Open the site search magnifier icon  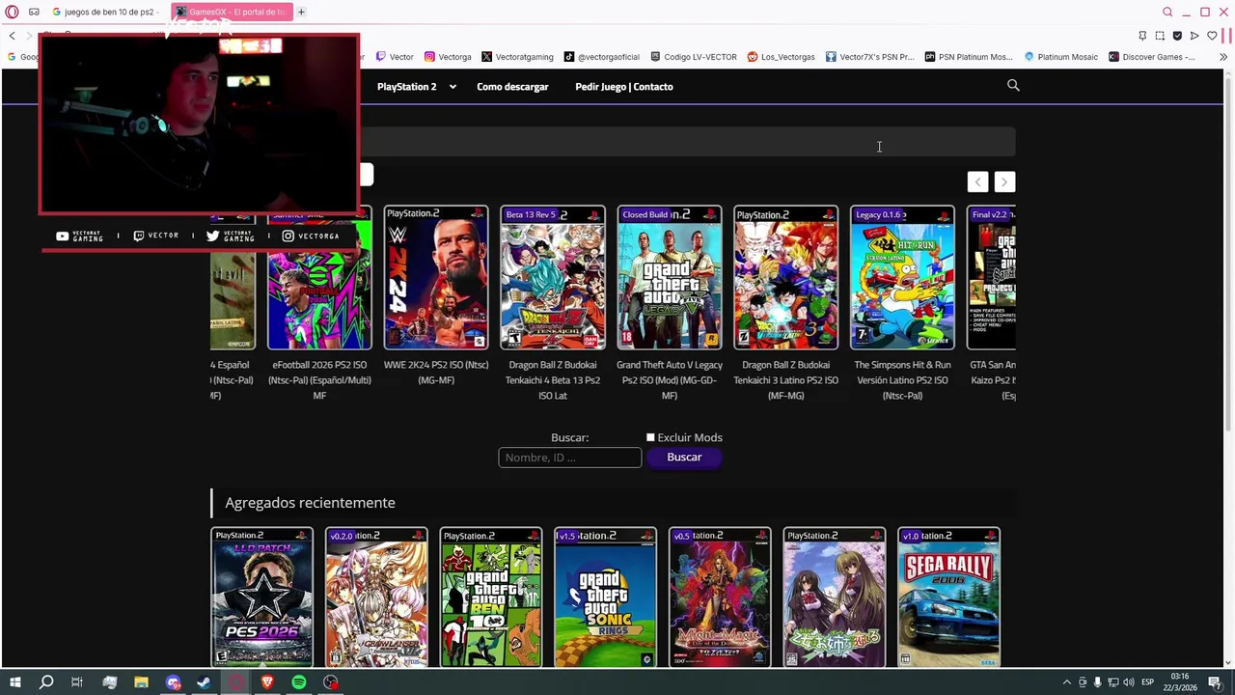pyautogui.click(x=1013, y=86)
